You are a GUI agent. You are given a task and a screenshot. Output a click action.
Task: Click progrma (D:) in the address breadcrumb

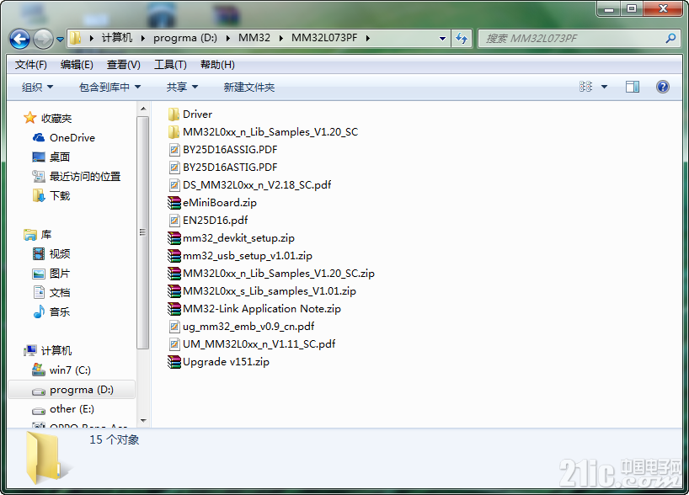click(x=185, y=38)
